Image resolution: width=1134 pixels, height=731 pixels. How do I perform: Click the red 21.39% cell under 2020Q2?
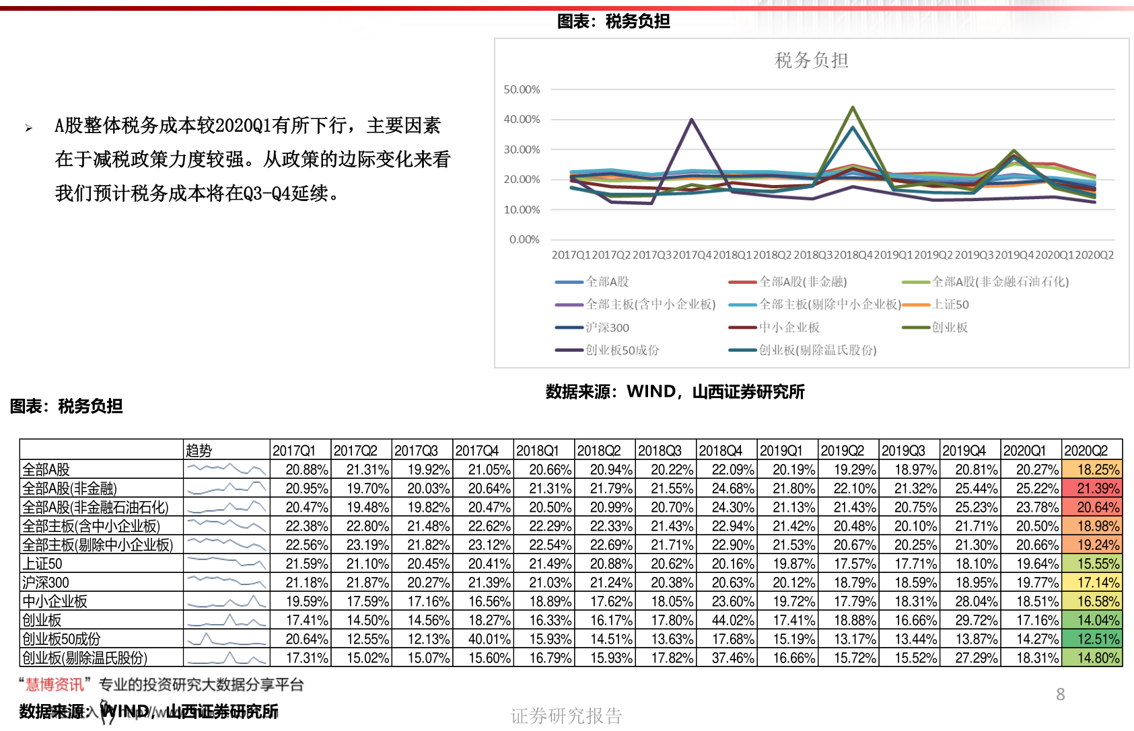[x=1092, y=488]
